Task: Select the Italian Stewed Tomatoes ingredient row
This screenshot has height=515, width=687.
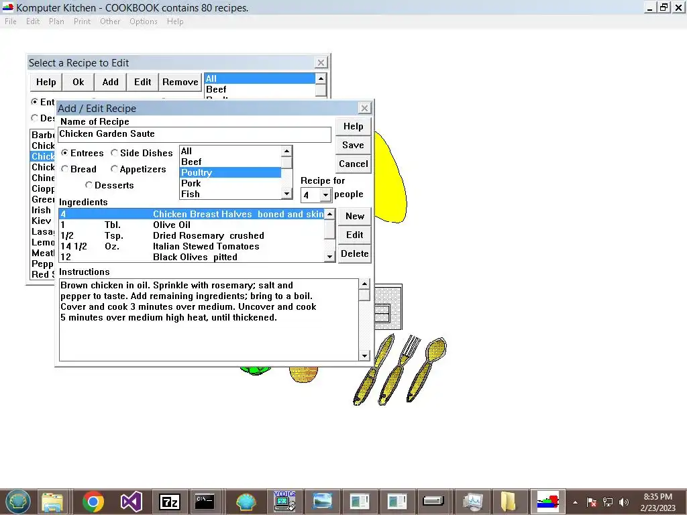Action: click(192, 246)
